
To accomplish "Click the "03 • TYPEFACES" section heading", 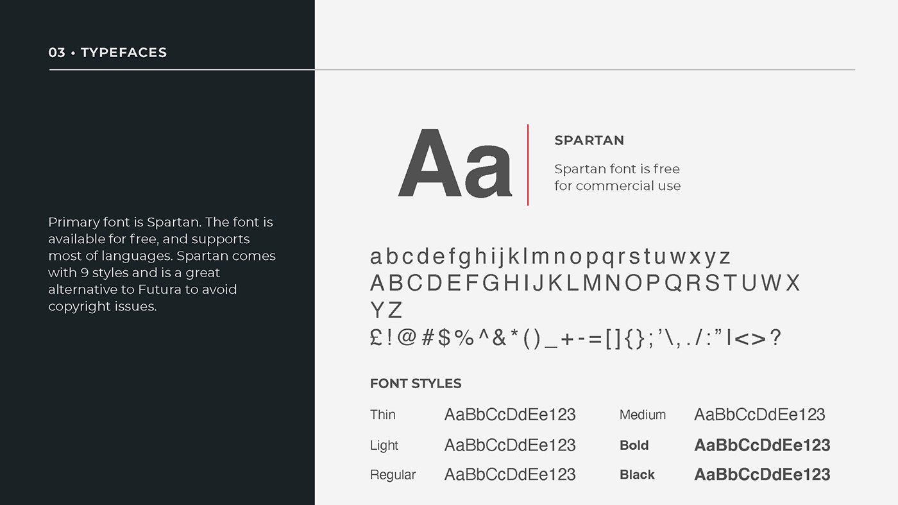I will pyautogui.click(x=107, y=53).
